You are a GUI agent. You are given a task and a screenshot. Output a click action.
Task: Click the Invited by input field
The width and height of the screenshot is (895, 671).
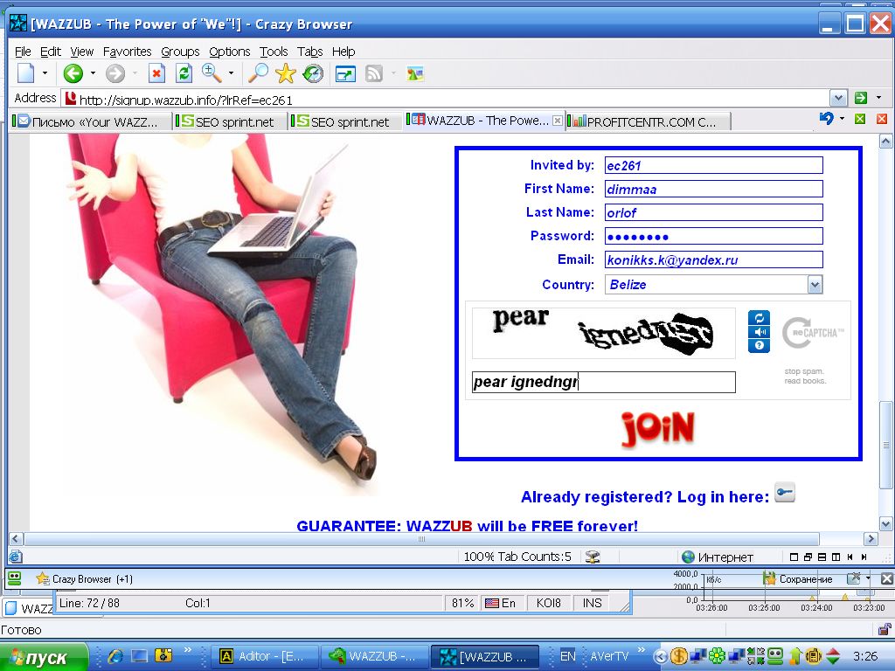pyautogui.click(x=713, y=165)
